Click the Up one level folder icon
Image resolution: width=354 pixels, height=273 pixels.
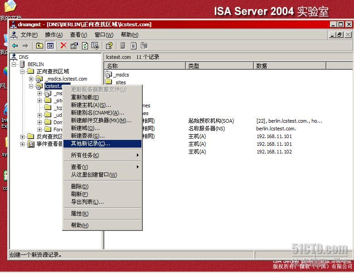(39, 46)
